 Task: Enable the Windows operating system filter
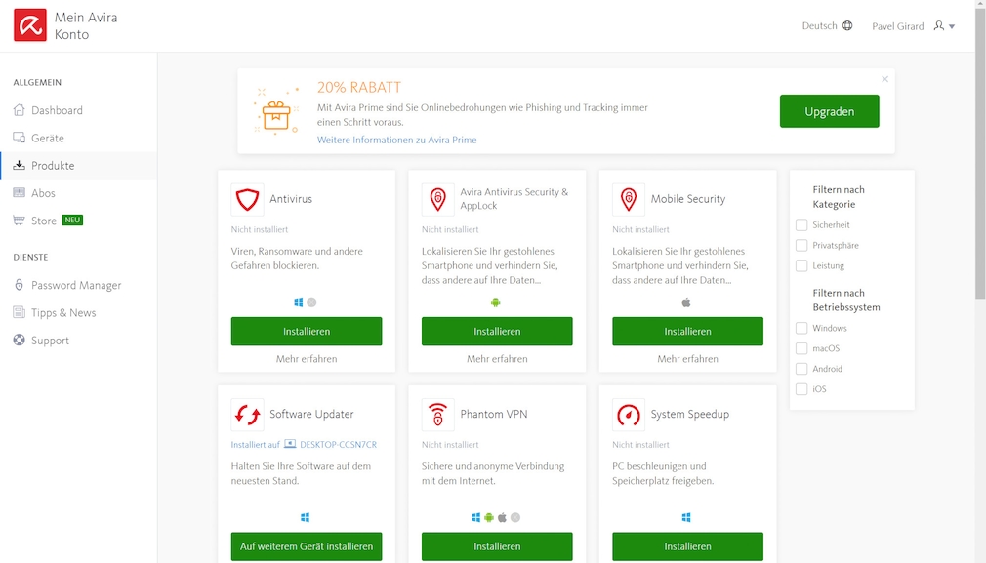point(799,328)
